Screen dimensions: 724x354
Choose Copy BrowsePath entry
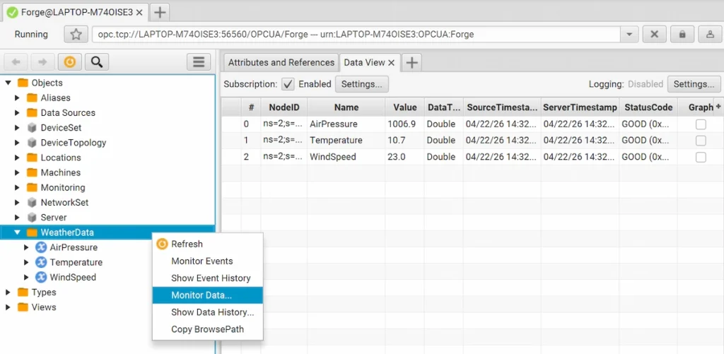click(x=208, y=329)
